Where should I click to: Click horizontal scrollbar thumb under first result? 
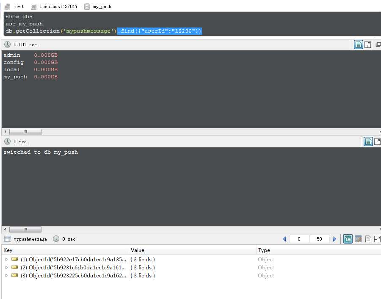[25, 132]
